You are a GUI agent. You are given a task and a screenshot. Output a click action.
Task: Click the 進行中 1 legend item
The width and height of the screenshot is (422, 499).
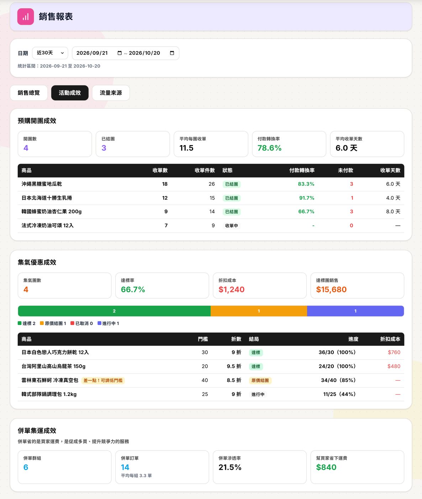108,323
